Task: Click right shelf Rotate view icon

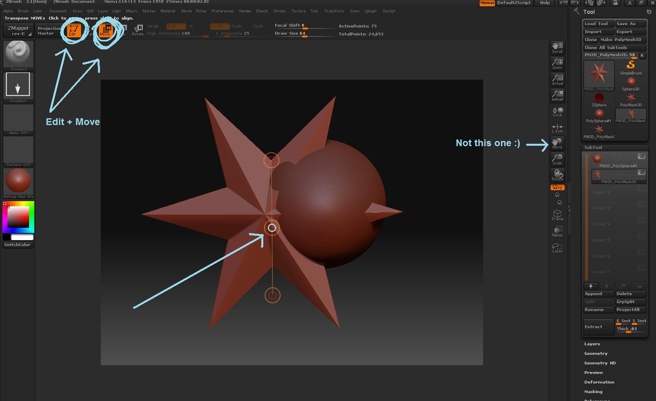Action: tap(557, 175)
